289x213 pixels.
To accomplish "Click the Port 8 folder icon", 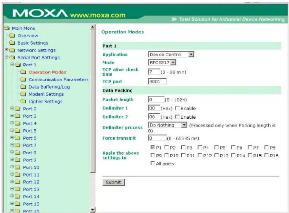I will click(18, 153).
